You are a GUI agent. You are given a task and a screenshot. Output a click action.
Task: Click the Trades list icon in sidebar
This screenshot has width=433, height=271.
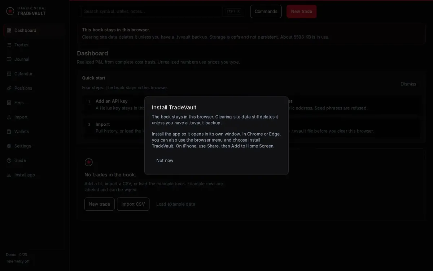click(x=9, y=45)
